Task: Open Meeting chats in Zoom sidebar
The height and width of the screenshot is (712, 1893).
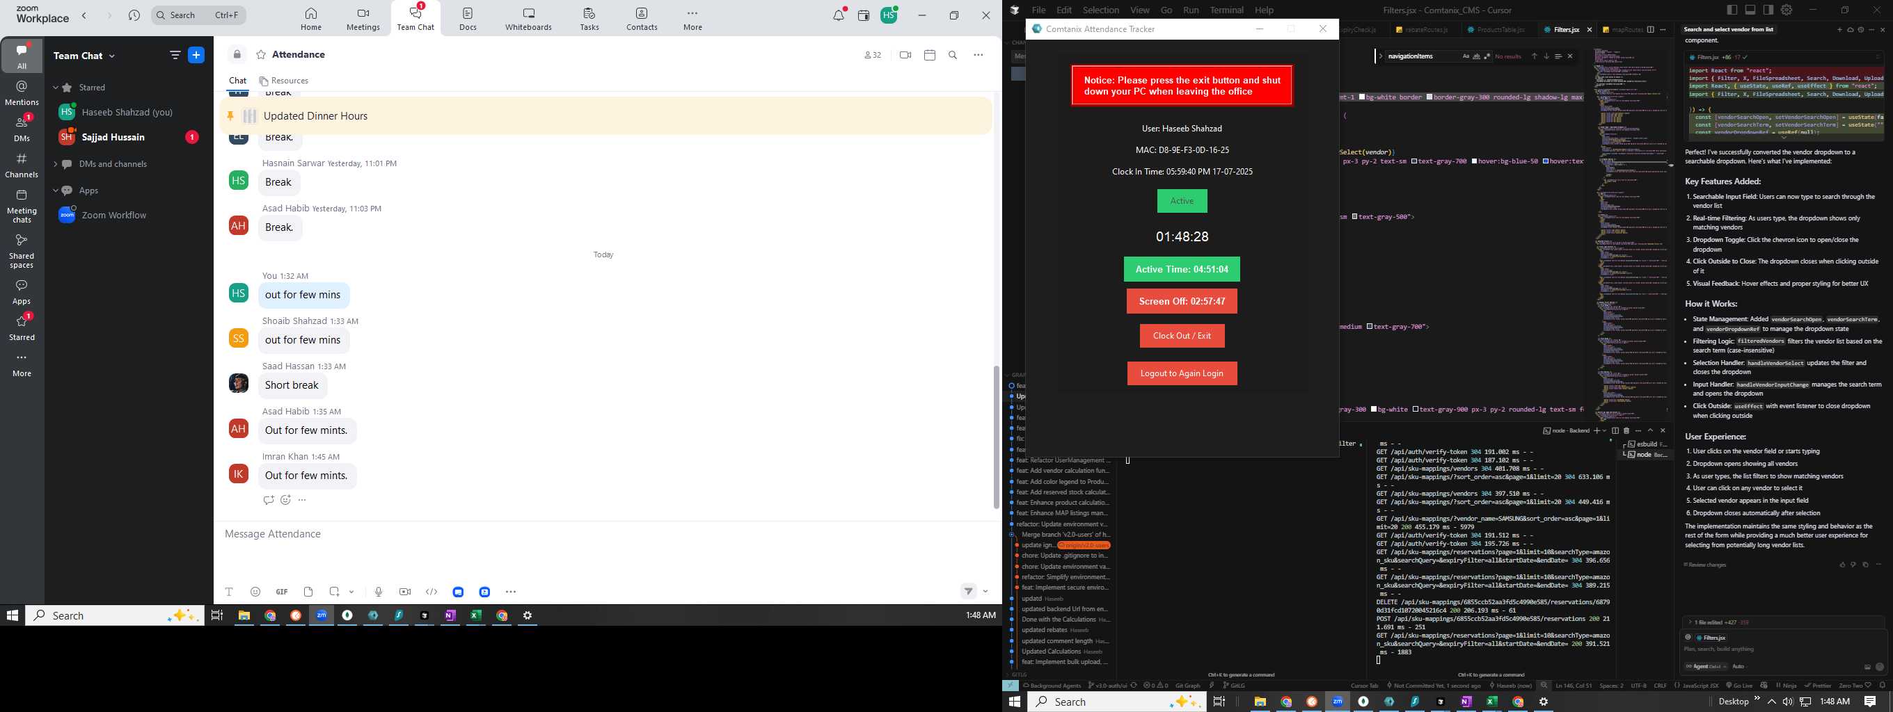Action: tap(22, 206)
